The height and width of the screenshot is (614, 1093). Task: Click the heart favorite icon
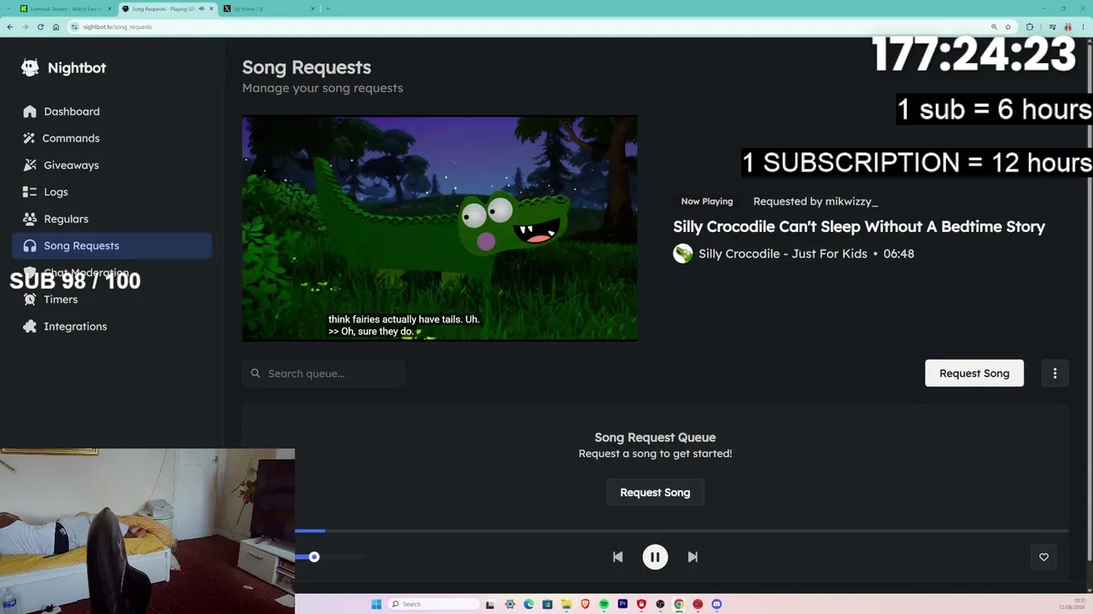1043,557
